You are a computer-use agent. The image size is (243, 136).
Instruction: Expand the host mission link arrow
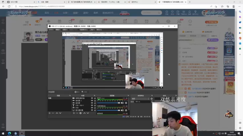click(193, 32)
